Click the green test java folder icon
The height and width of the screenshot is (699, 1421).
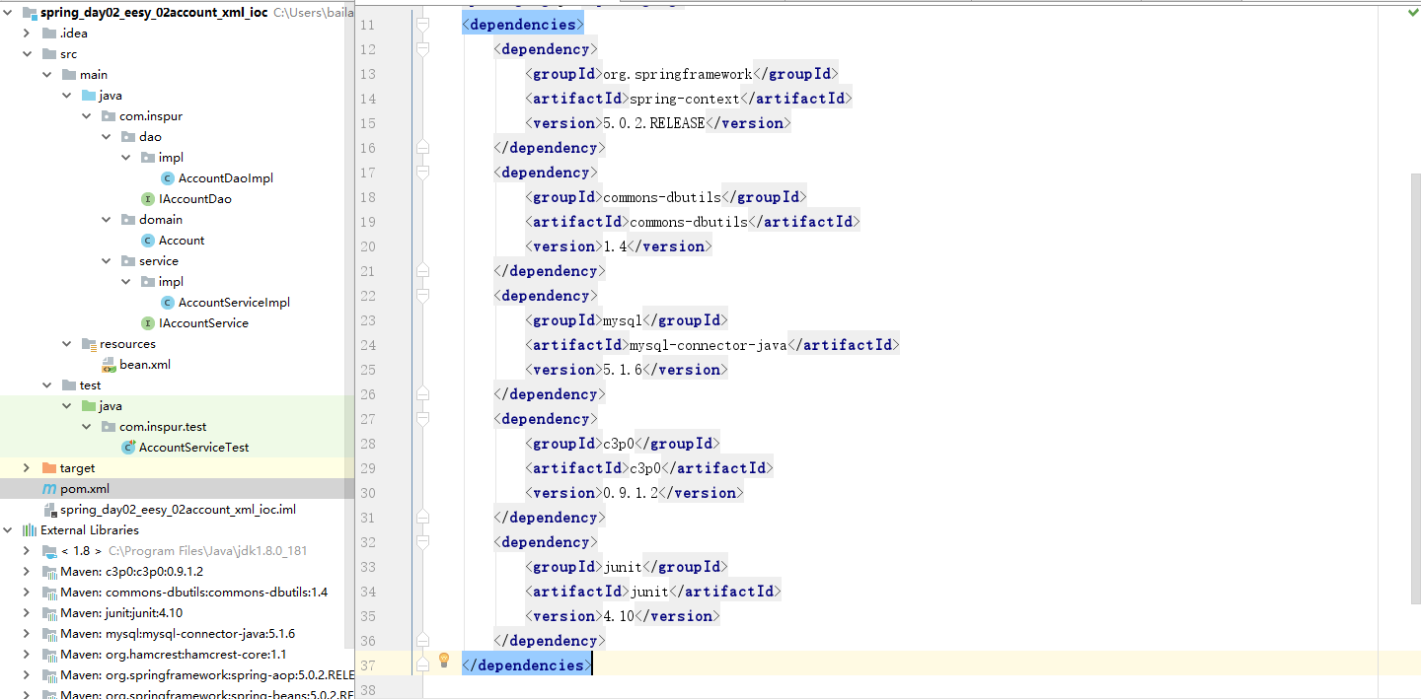89,406
